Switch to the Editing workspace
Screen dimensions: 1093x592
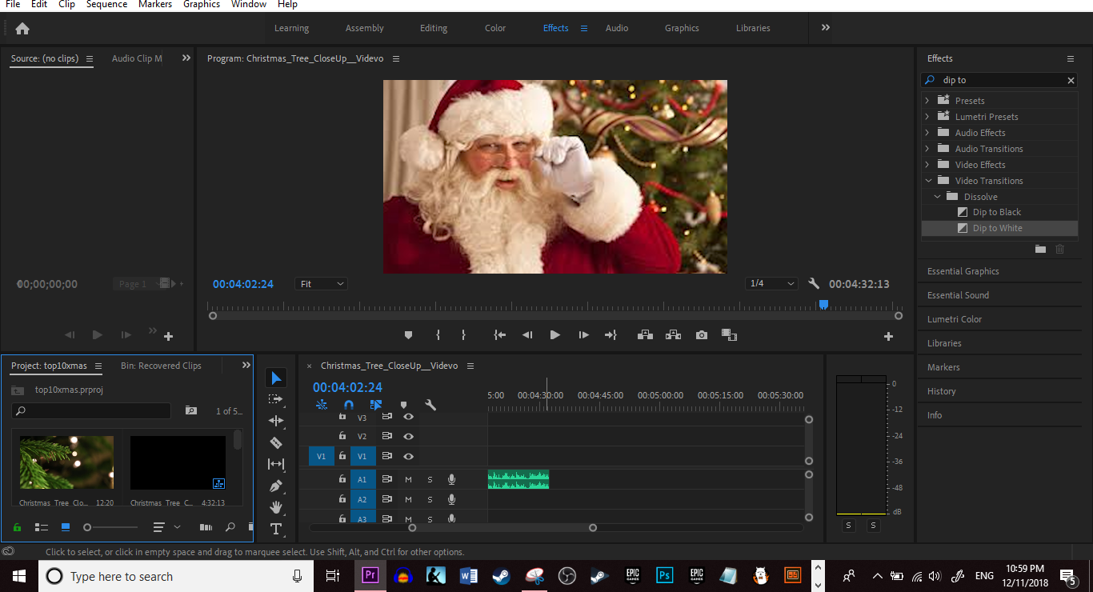click(x=434, y=28)
